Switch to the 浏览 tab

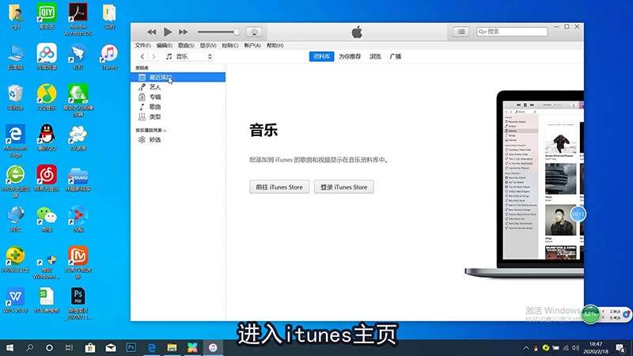(x=375, y=56)
